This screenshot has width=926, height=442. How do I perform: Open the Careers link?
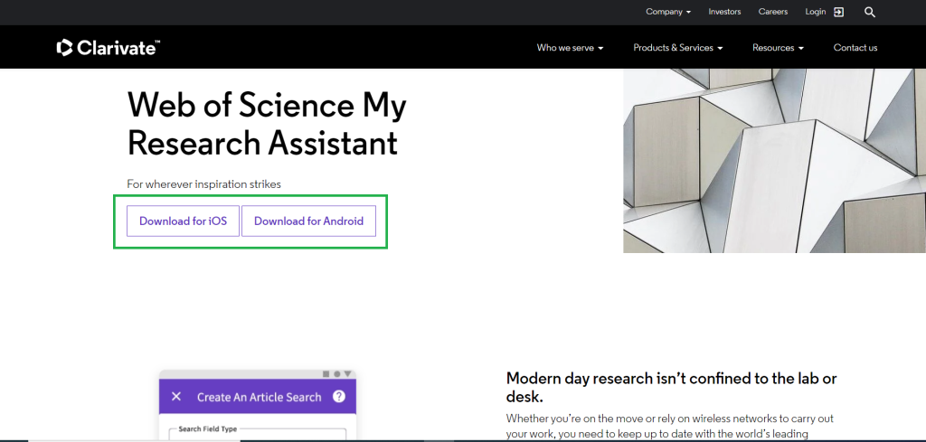[773, 12]
